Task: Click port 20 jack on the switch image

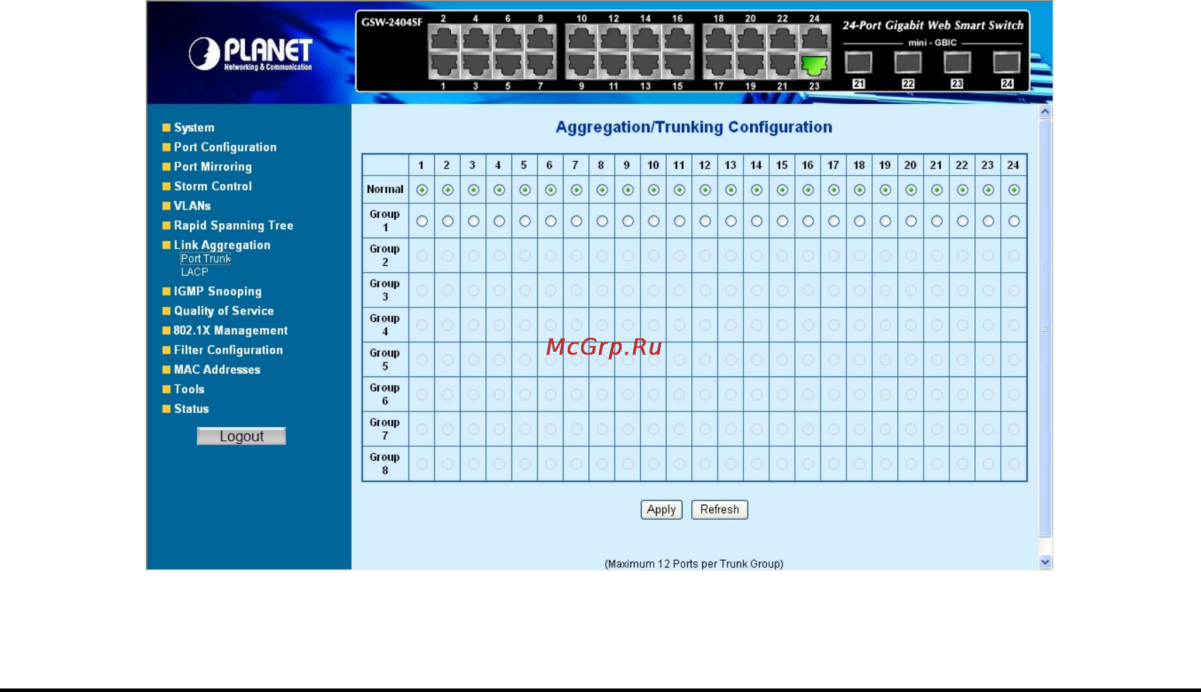Action: pyautogui.click(x=750, y=38)
